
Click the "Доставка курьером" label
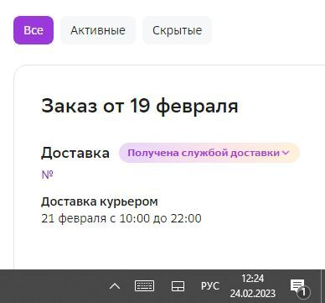[100, 201]
